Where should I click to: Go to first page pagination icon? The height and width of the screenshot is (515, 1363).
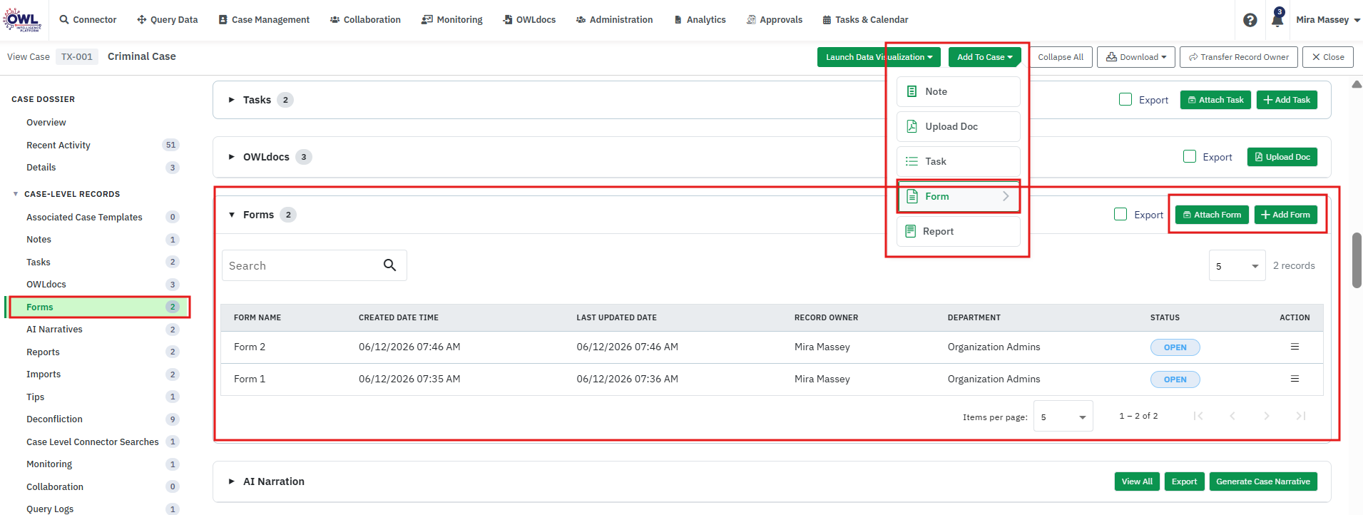1198,416
